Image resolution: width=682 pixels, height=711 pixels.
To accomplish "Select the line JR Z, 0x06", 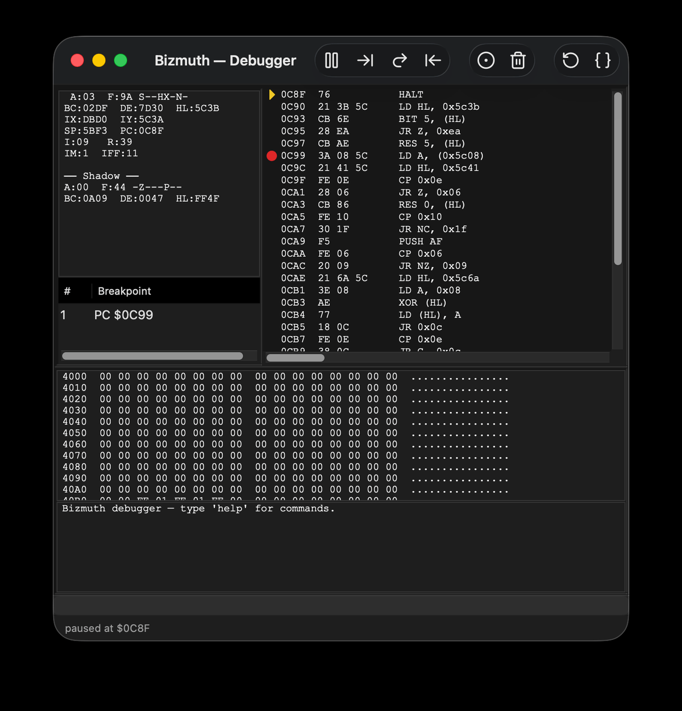I will click(437, 192).
